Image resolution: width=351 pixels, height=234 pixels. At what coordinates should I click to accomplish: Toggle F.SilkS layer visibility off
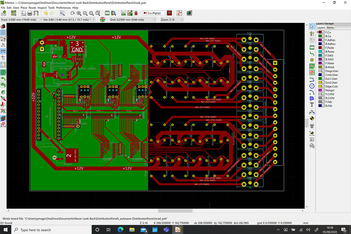[x=323, y=56]
